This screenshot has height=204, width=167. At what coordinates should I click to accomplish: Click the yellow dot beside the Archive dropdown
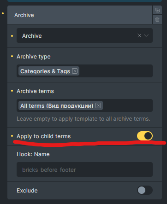pyautogui.click(x=12, y=36)
